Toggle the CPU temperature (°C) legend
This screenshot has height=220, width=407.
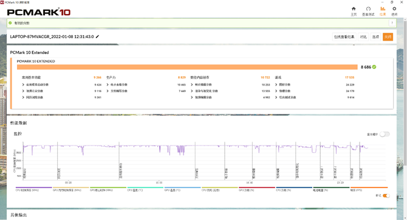click(x=145, y=189)
